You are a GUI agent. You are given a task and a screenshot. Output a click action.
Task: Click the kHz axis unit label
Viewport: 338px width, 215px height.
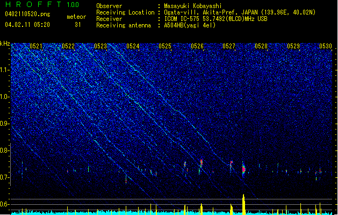(x=5, y=44)
